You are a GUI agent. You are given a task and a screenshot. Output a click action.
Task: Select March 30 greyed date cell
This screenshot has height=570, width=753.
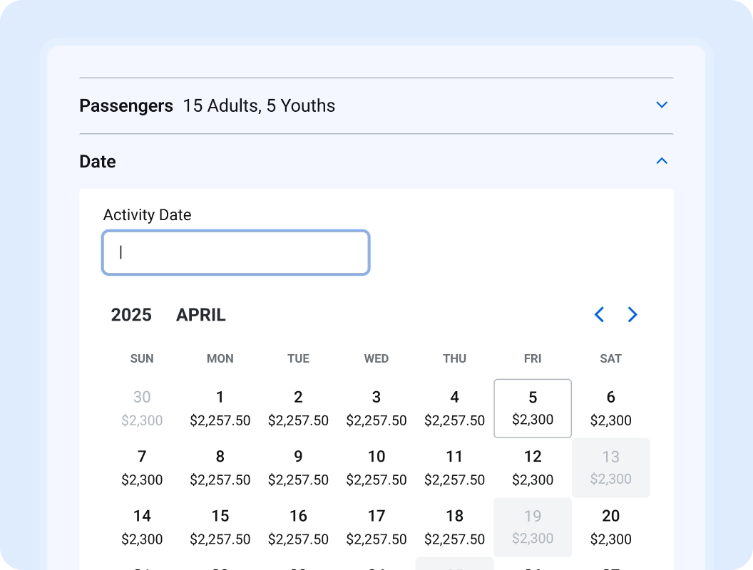point(142,408)
